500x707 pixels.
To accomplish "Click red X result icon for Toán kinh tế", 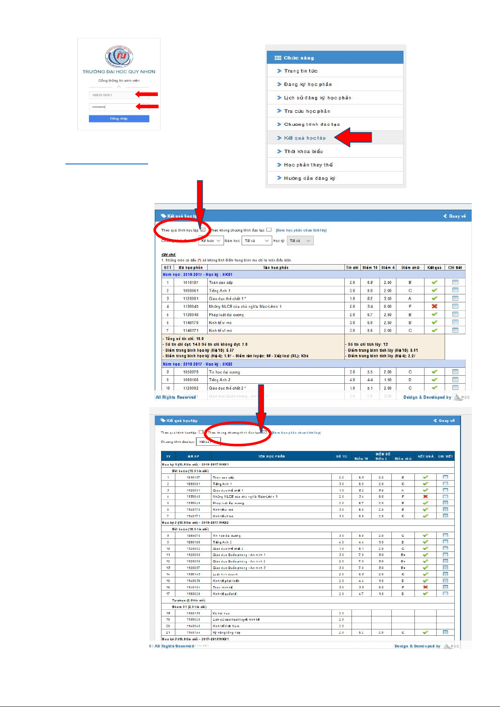I will point(425,587).
